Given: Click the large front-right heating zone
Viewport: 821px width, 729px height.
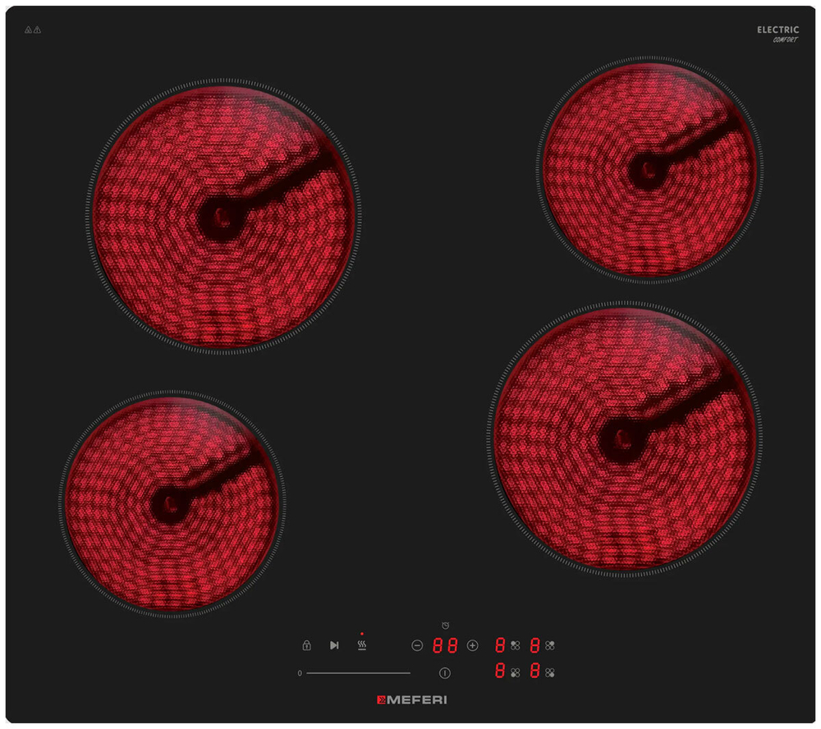Looking at the screenshot, I should (624, 439).
